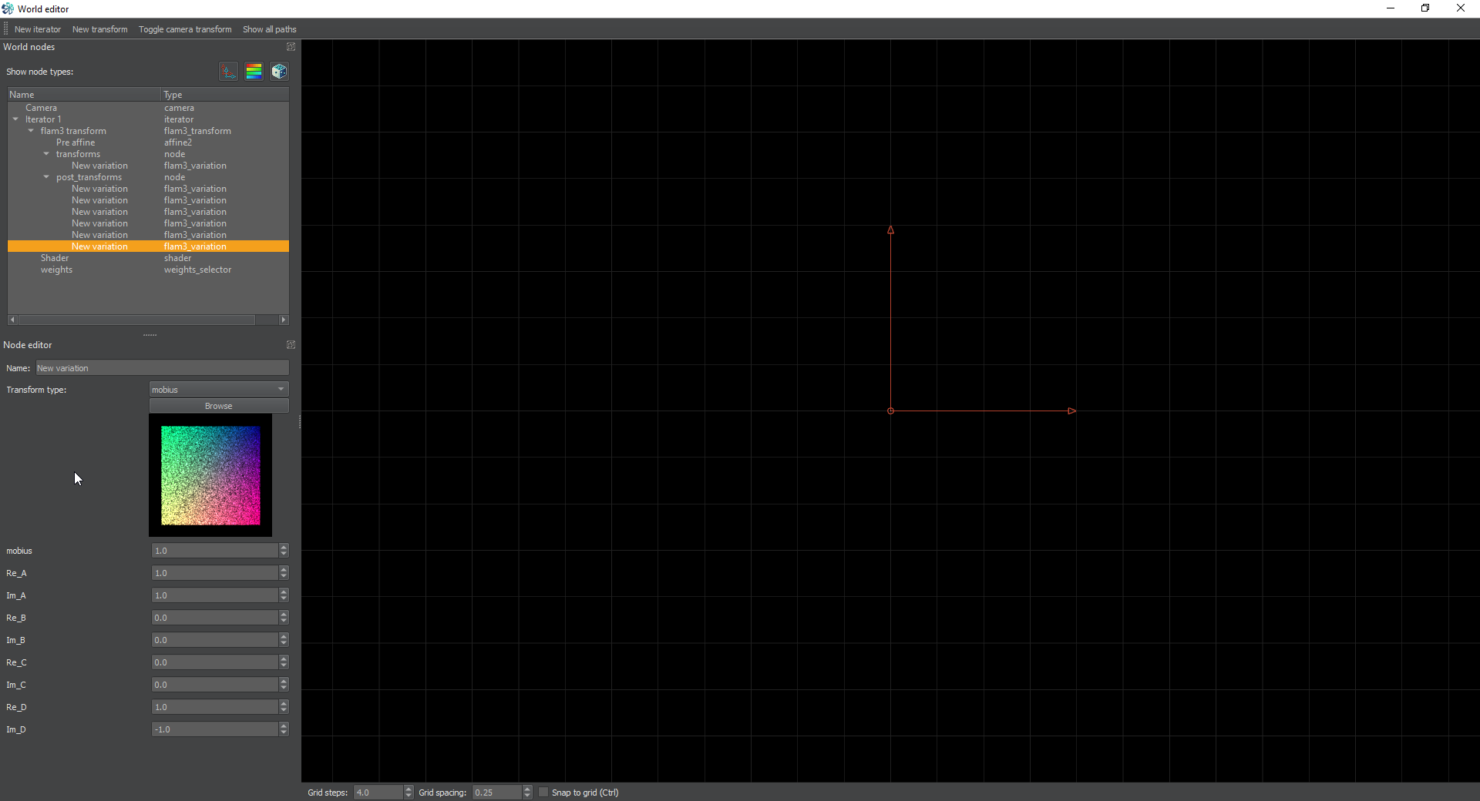Click the Grid steps value field
The height and width of the screenshot is (801, 1480).
coord(378,793)
